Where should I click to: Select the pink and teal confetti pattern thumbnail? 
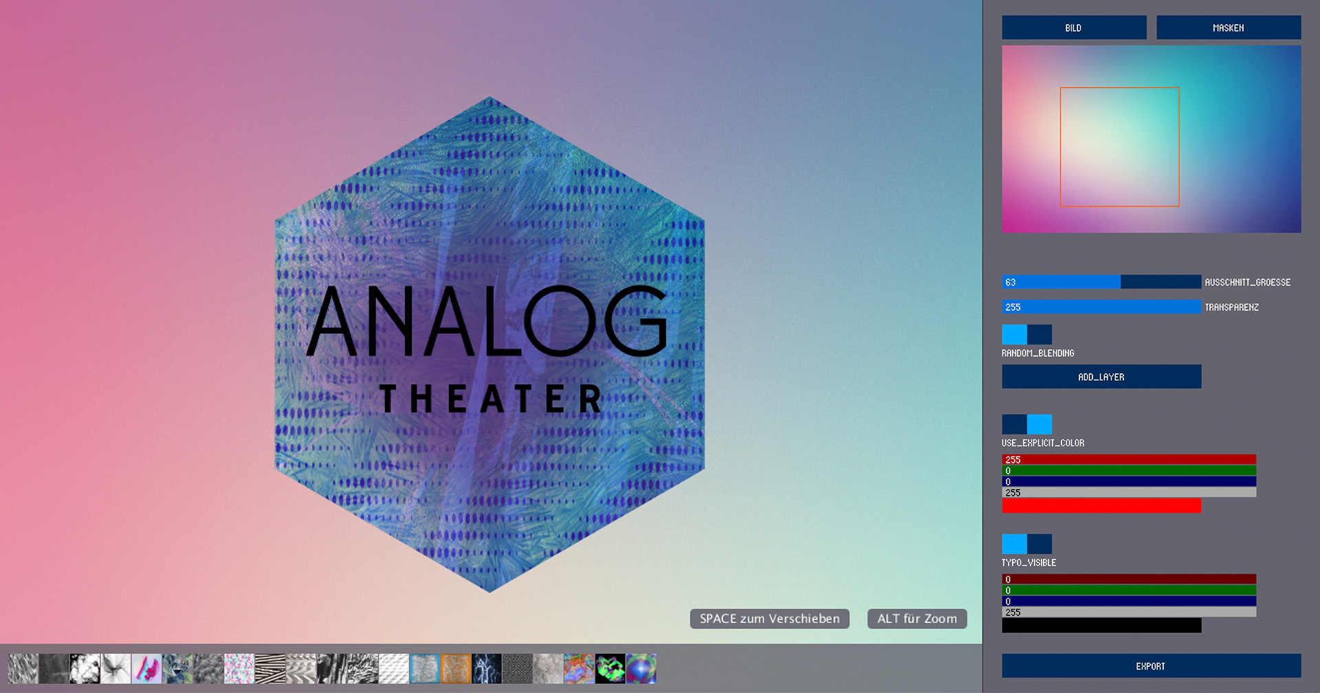coord(240,668)
